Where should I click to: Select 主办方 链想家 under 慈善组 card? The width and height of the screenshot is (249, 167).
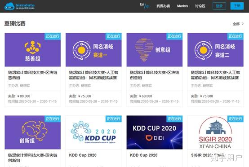(19, 86)
